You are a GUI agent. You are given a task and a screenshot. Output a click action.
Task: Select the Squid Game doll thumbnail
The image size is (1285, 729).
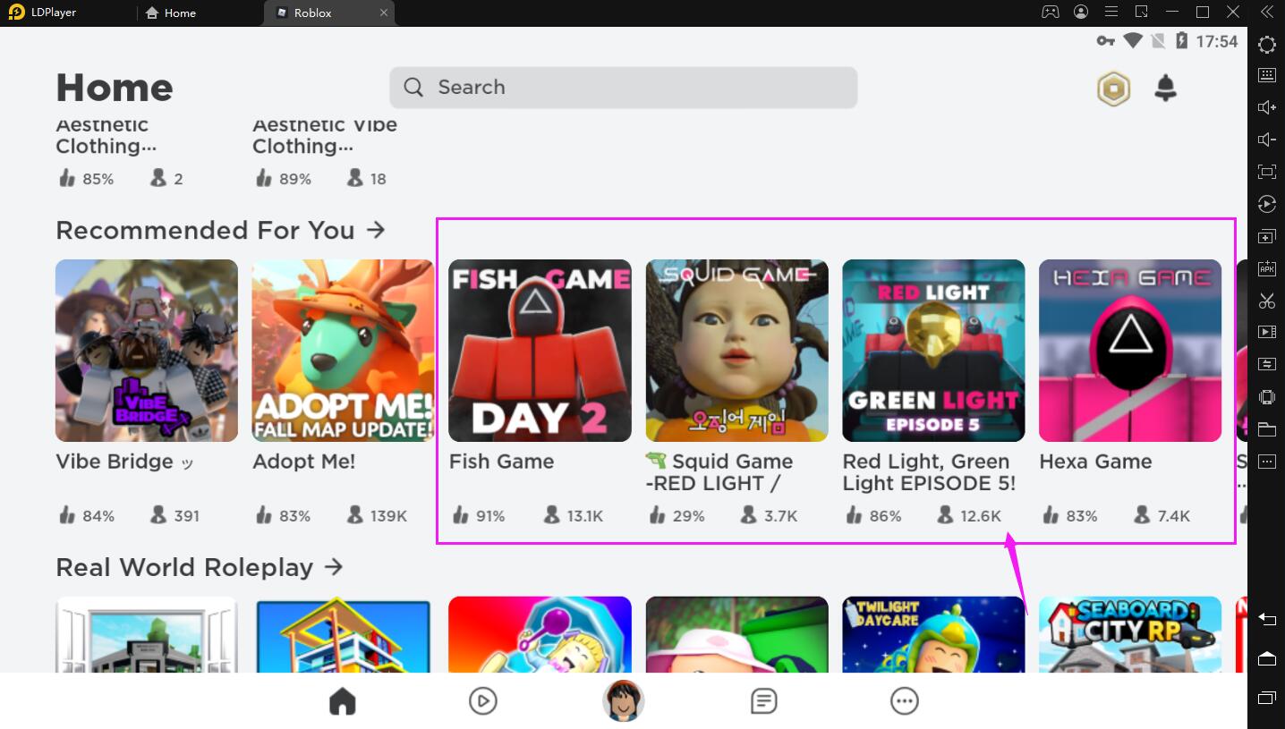(736, 351)
